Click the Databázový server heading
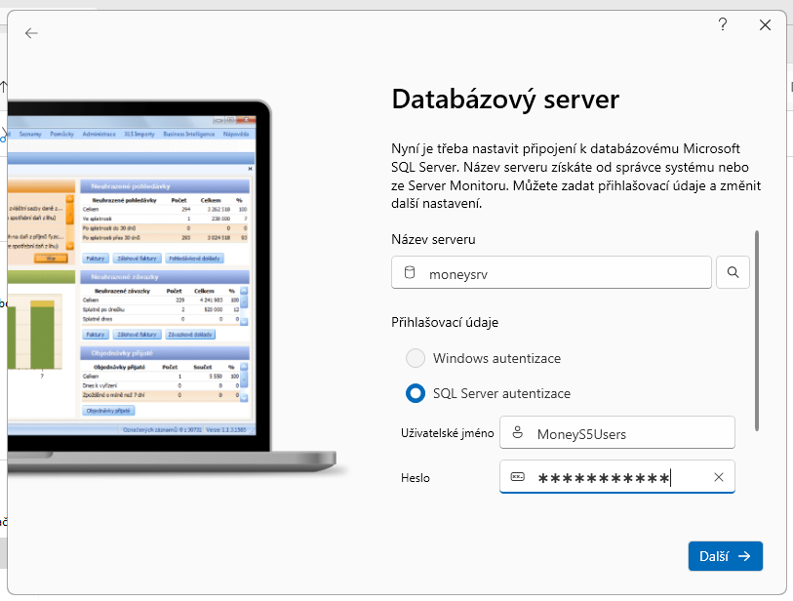Image resolution: width=793 pixels, height=601 pixels. coord(504,99)
